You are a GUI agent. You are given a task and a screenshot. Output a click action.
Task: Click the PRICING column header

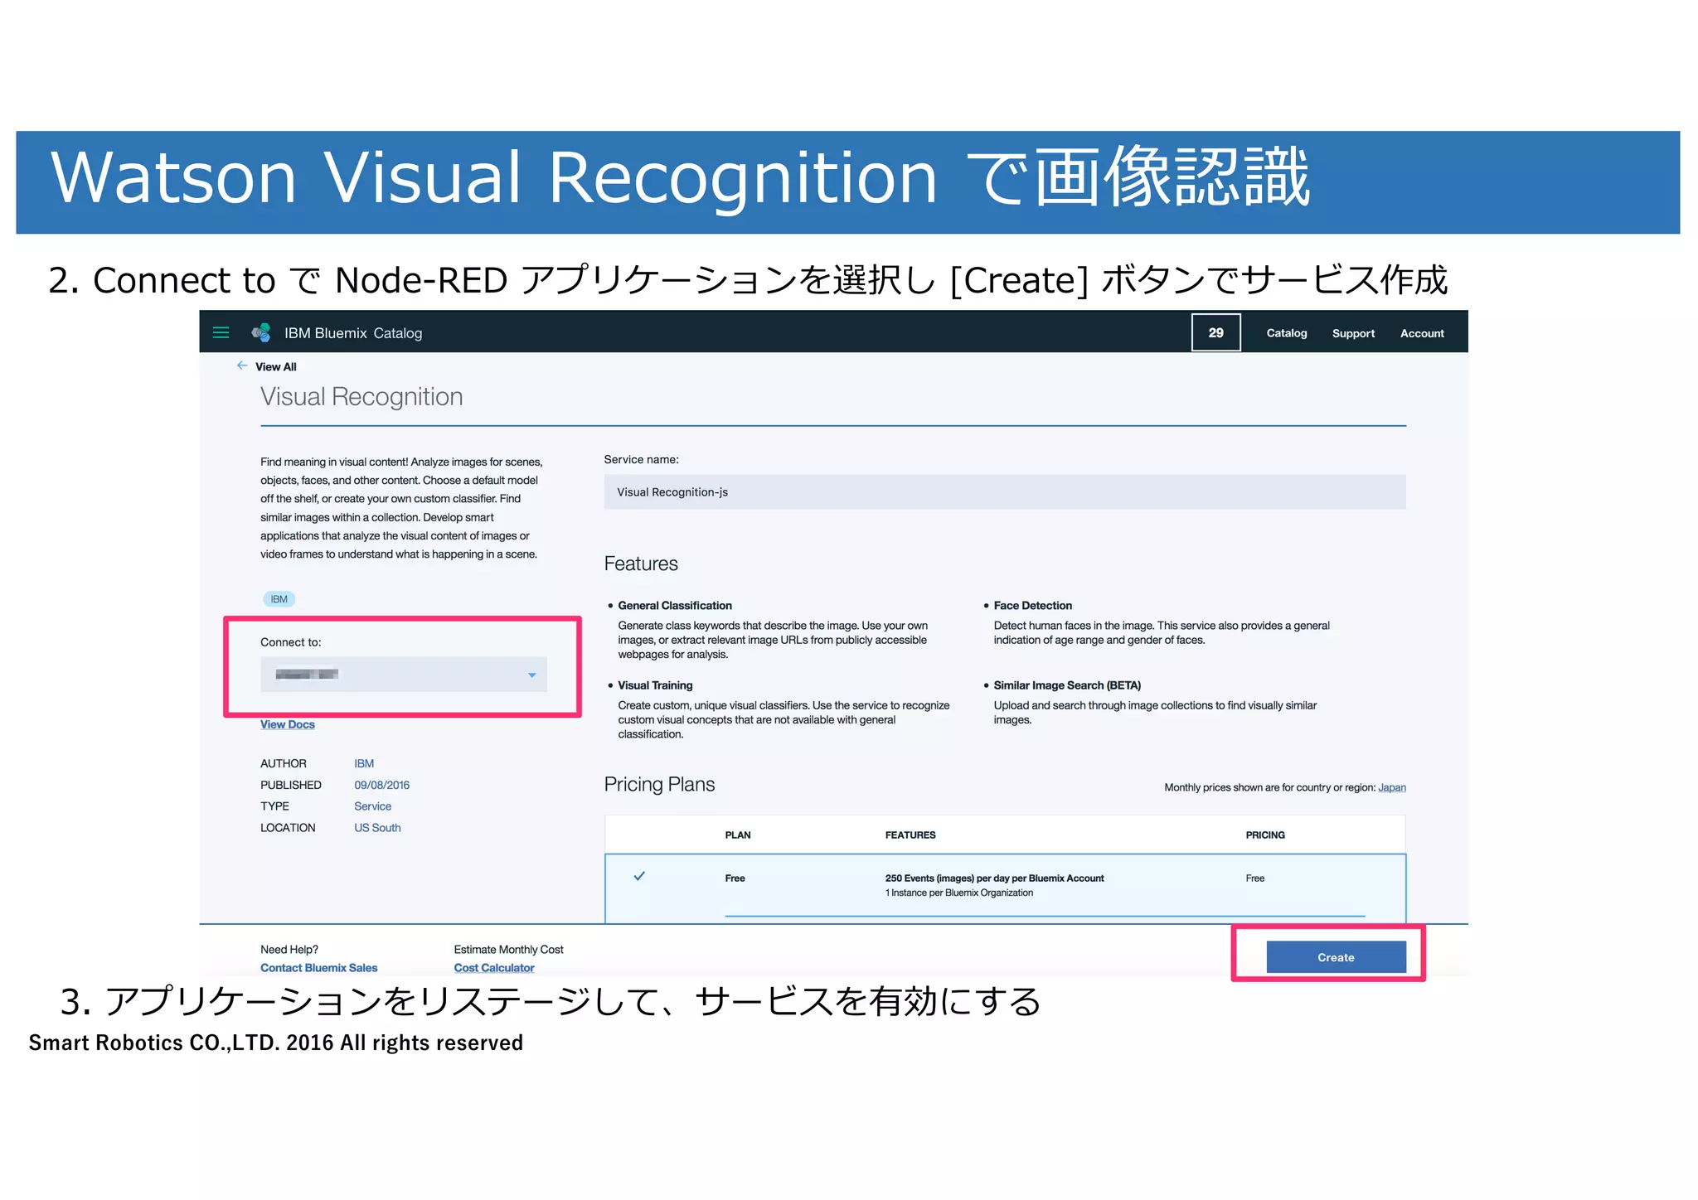point(1265,835)
